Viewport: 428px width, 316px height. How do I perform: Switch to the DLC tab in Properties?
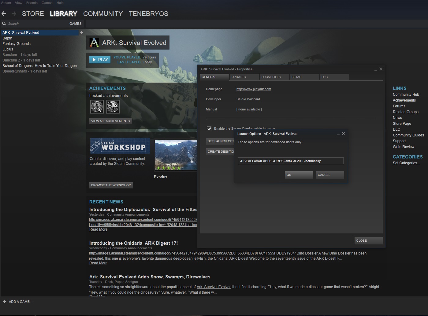(334, 77)
